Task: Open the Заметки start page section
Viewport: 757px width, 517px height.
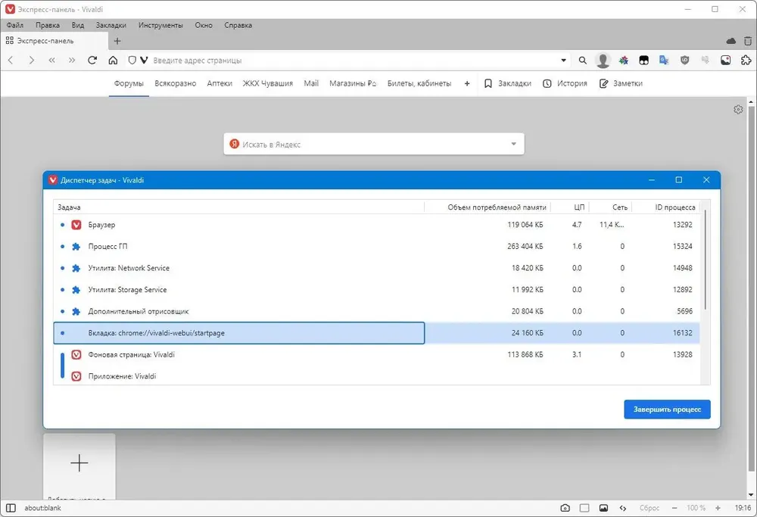Action: pyautogui.click(x=621, y=83)
